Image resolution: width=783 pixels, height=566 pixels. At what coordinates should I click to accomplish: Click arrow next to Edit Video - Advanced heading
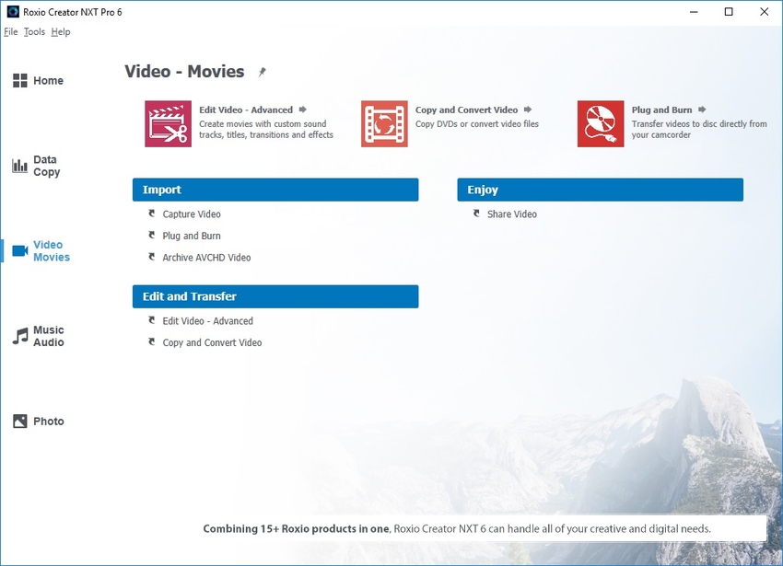pyautogui.click(x=303, y=110)
